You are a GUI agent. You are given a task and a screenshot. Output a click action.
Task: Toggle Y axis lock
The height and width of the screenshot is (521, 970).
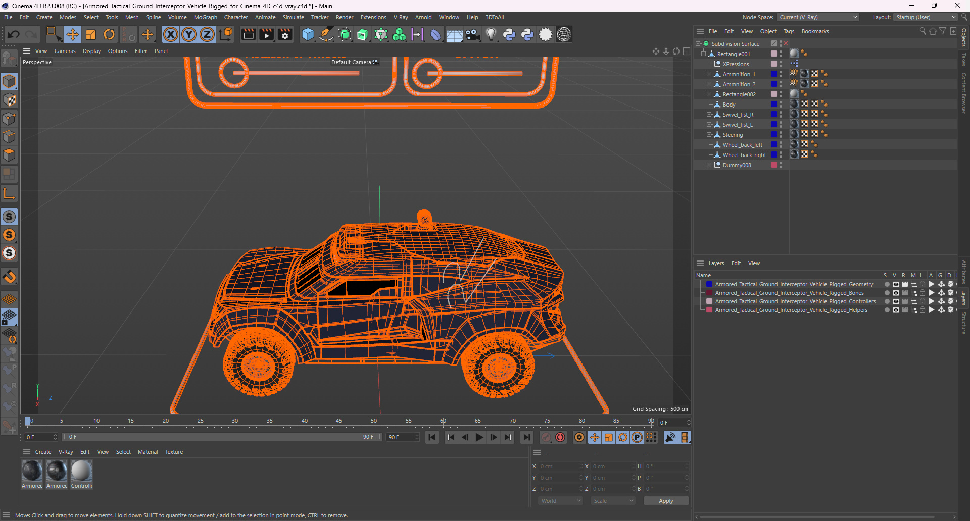click(189, 34)
